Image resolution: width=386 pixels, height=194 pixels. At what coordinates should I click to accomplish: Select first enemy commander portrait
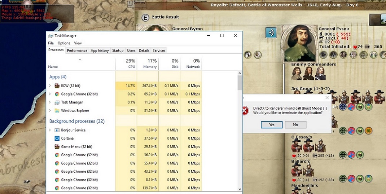coord(297,73)
